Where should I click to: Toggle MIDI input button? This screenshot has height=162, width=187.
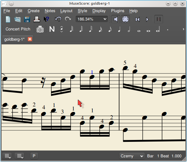125,19
